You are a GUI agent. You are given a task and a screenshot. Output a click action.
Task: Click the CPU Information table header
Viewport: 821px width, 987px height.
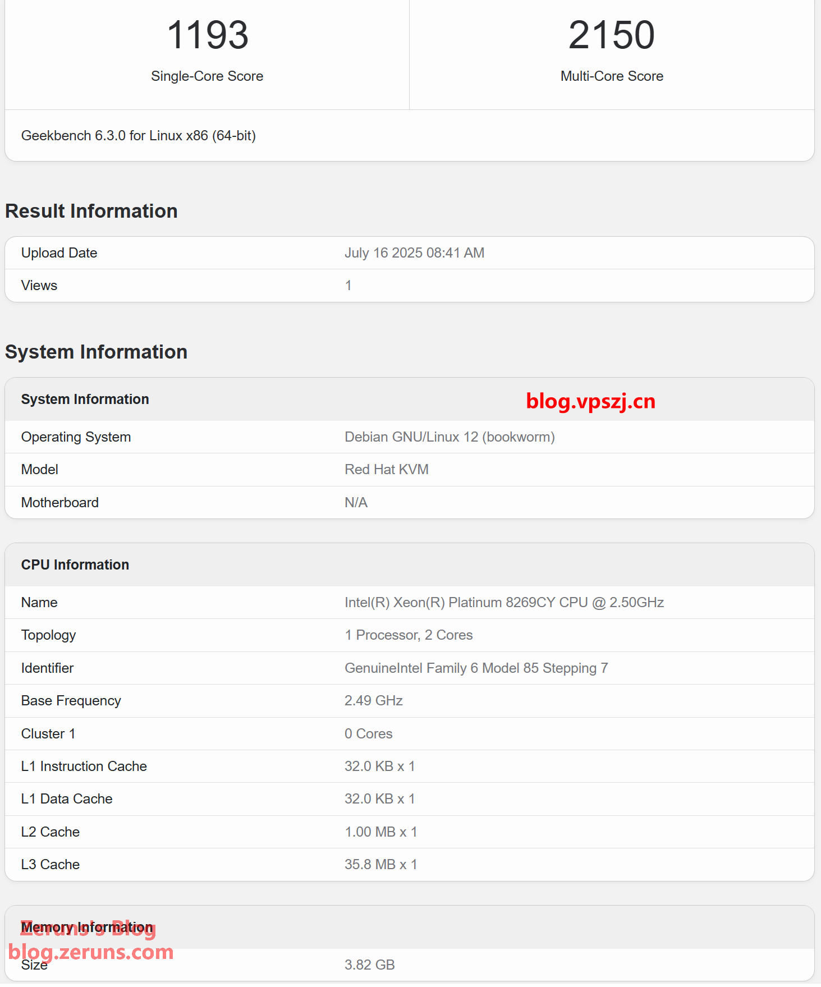(x=75, y=565)
